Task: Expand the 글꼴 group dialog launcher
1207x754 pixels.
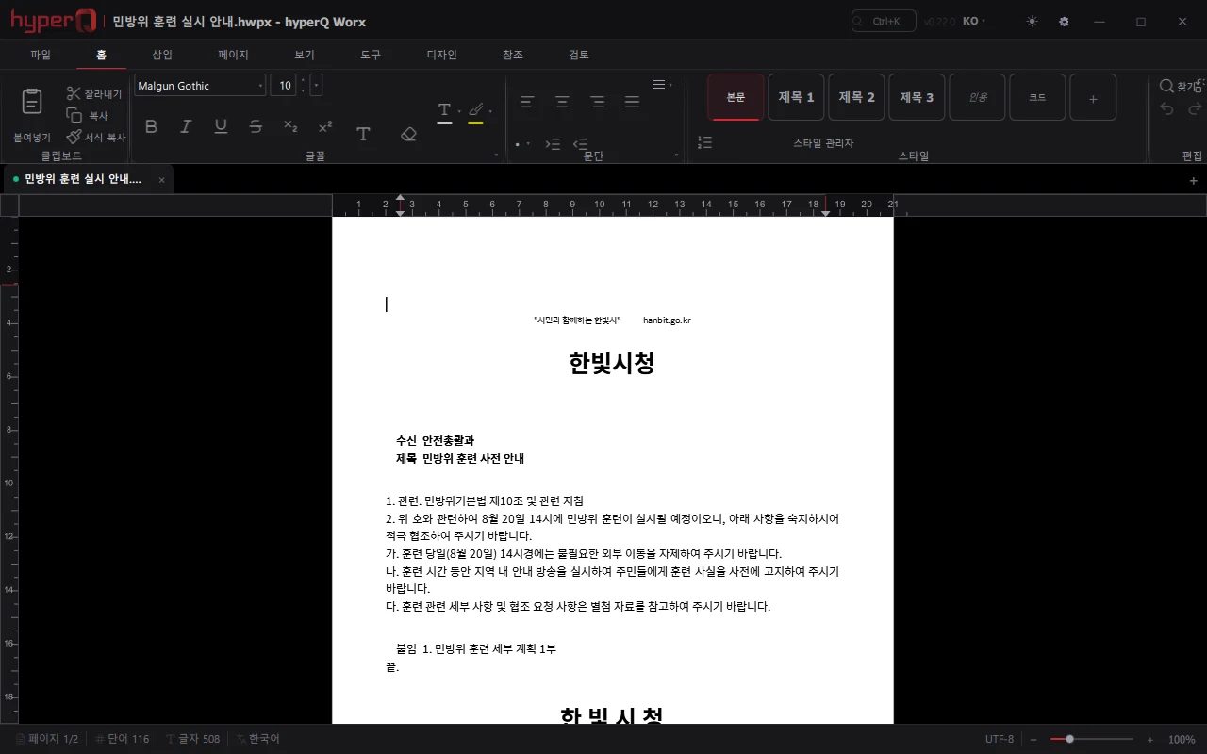Action: click(x=496, y=155)
